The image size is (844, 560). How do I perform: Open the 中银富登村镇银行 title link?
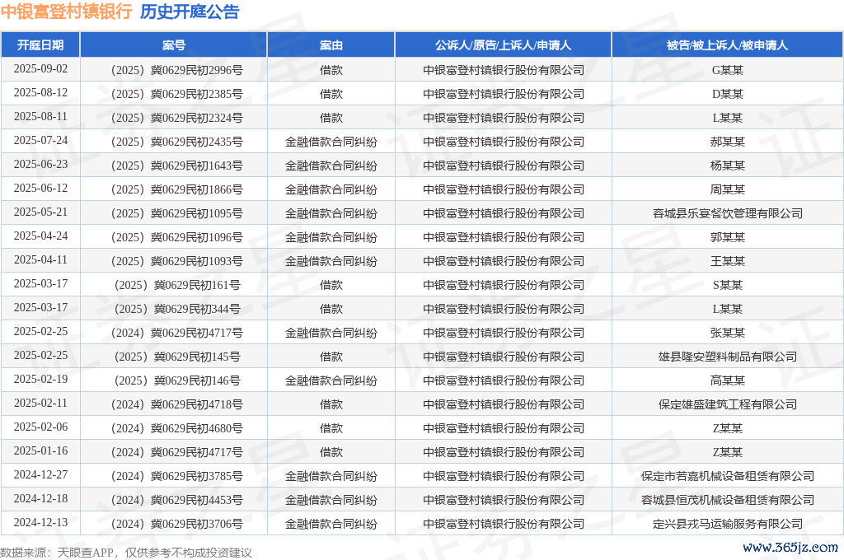[66, 12]
